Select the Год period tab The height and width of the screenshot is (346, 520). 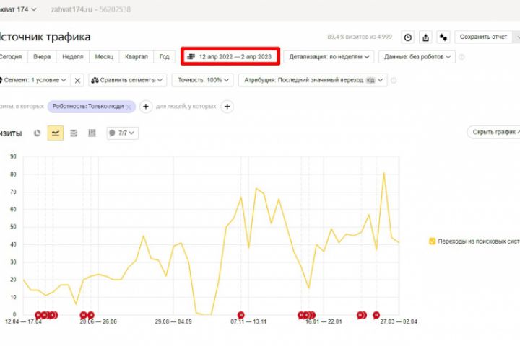[x=164, y=57]
